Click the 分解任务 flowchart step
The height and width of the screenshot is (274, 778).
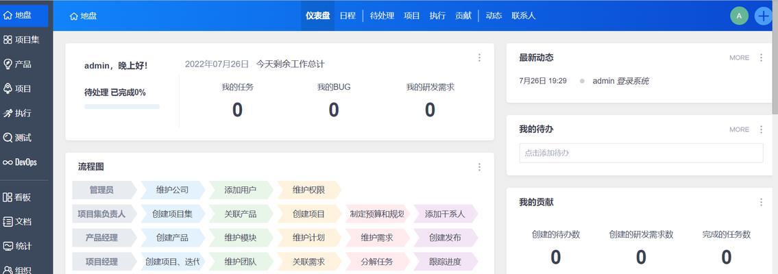pos(376,262)
